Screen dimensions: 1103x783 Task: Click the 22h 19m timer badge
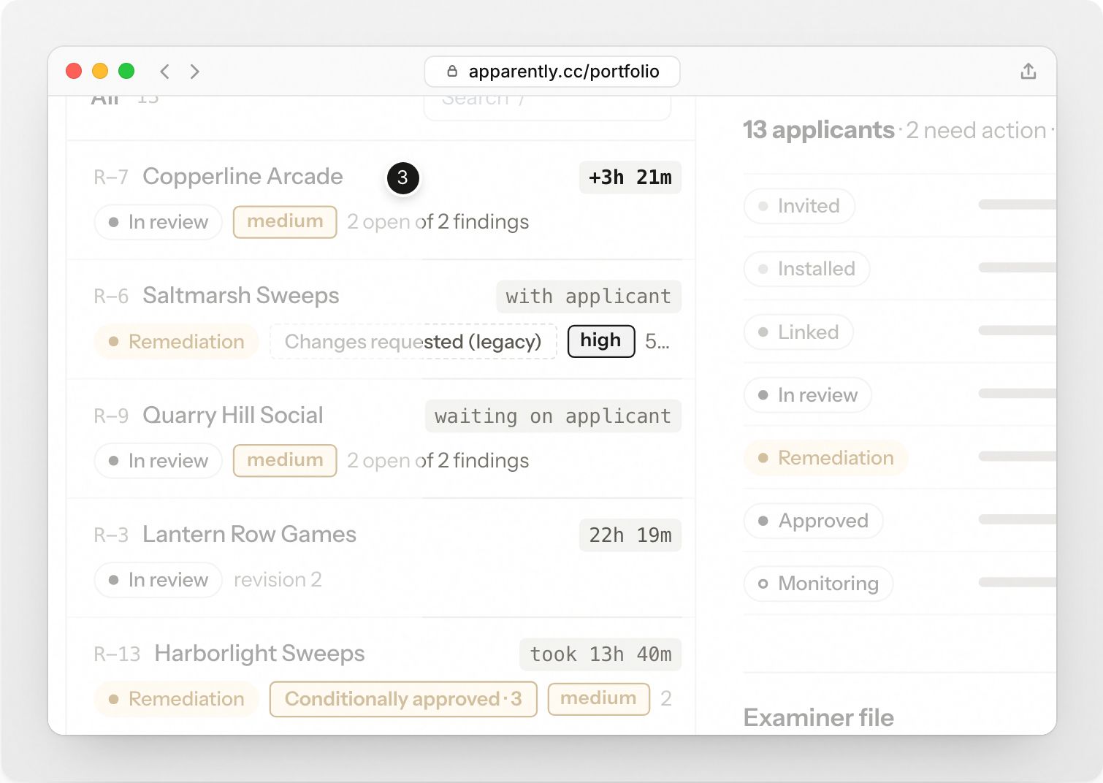[x=630, y=535]
